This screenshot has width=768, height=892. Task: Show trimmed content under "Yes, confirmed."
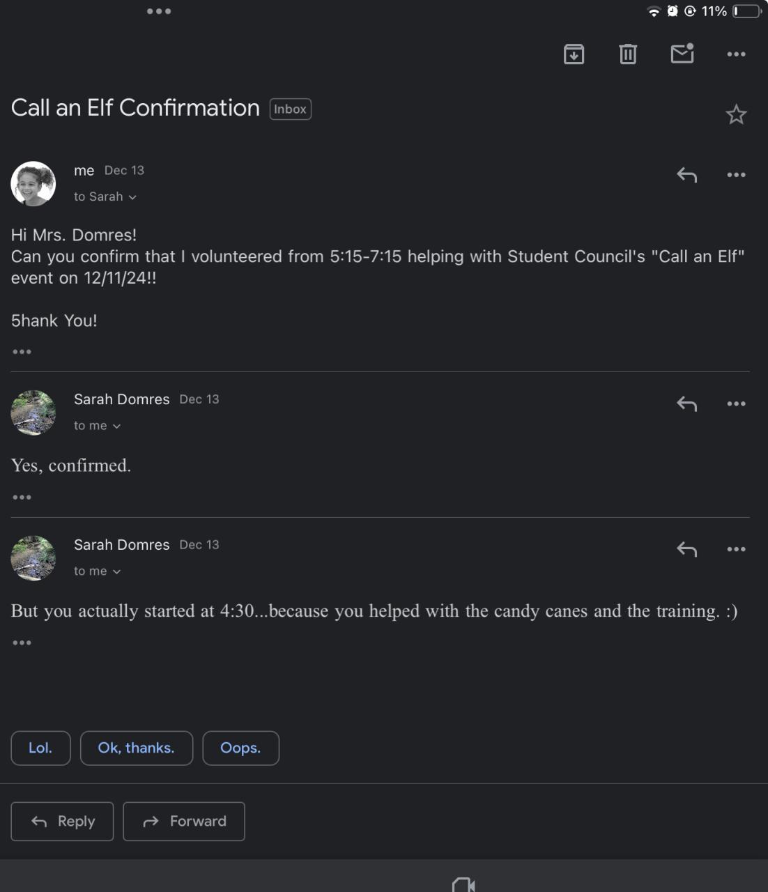[x=22, y=498]
